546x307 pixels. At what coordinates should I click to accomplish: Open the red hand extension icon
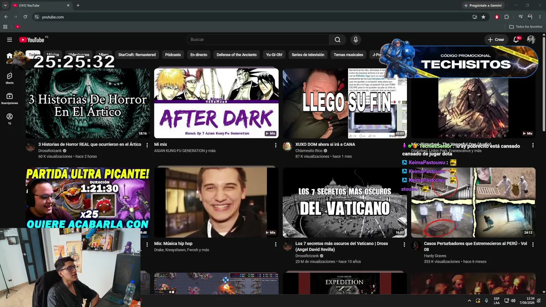(497, 17)
